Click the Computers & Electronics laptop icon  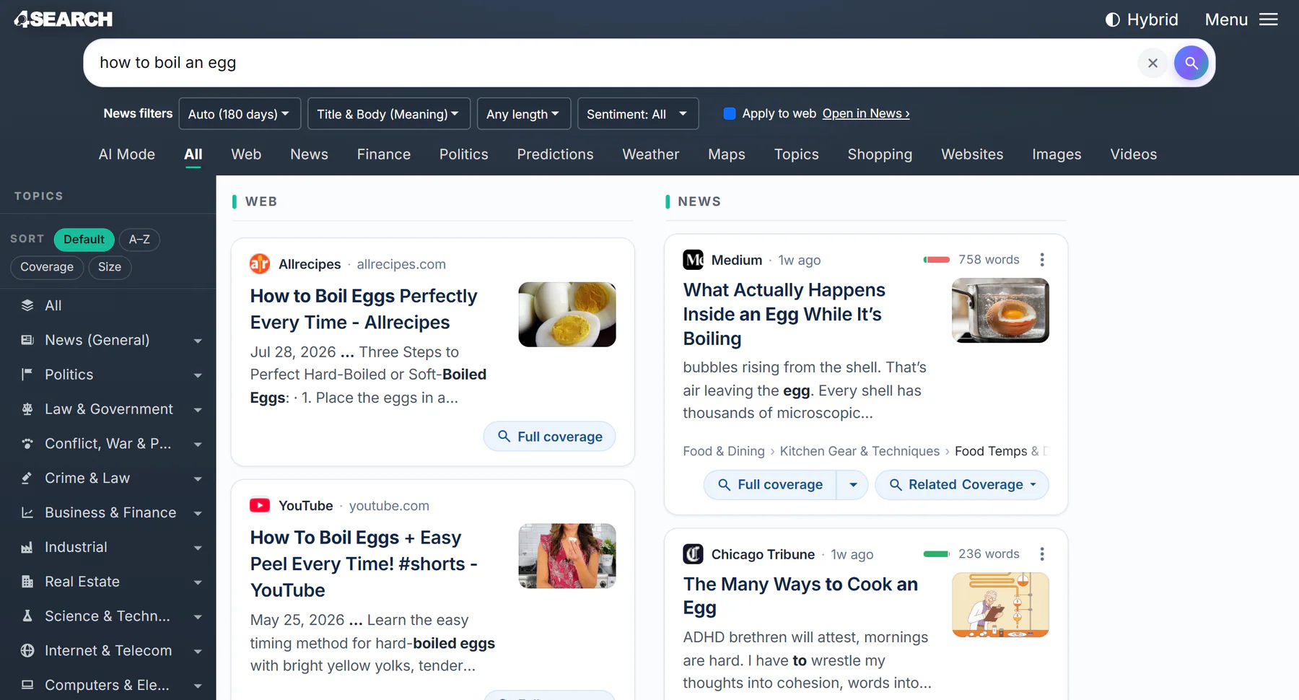pyautogui.click(x=27, y=685)
